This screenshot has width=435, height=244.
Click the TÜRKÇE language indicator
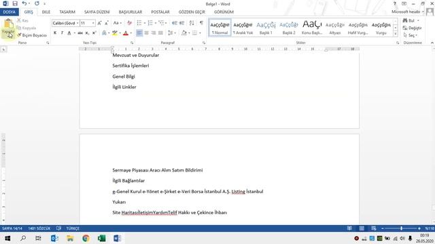click(x=73, y=228)
